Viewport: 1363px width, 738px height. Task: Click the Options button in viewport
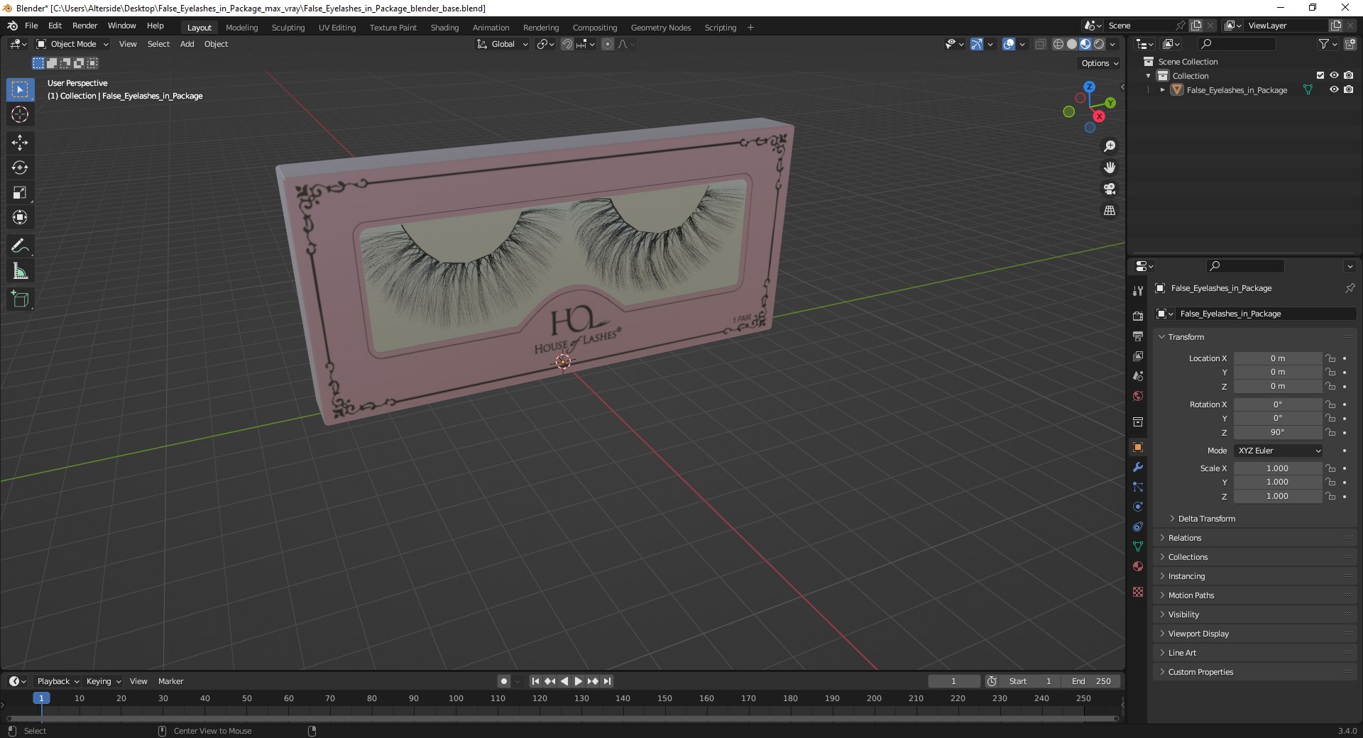point(1100,63)
